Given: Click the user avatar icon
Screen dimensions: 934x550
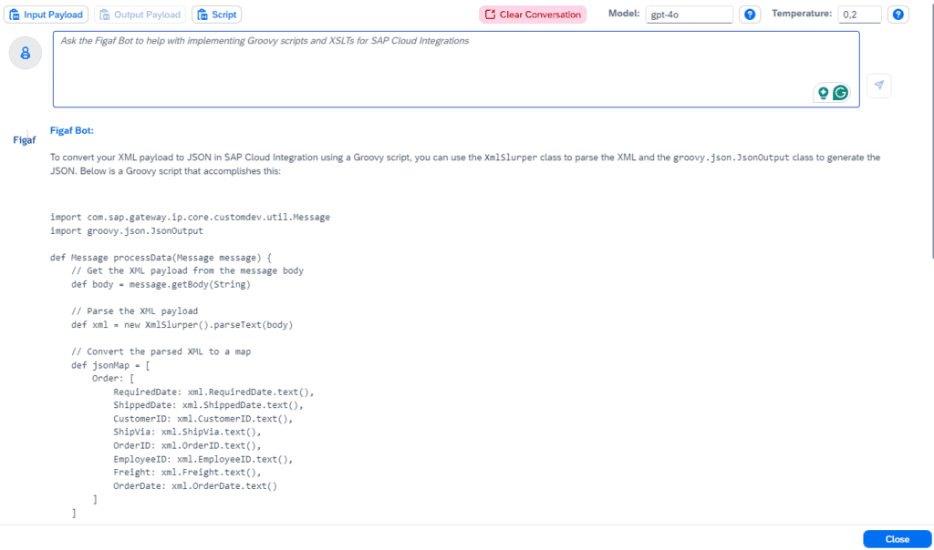Looking at the screenshot, I should coord(25,53).
